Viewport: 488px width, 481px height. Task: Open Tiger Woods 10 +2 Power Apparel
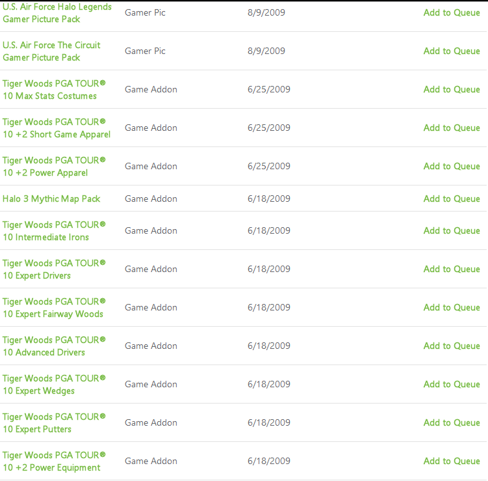pyautogui.click(x=54, y=167)
